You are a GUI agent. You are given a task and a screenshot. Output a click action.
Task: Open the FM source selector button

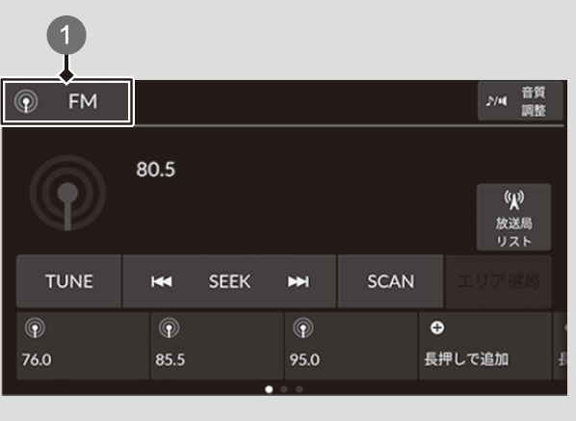pos(66,101)
